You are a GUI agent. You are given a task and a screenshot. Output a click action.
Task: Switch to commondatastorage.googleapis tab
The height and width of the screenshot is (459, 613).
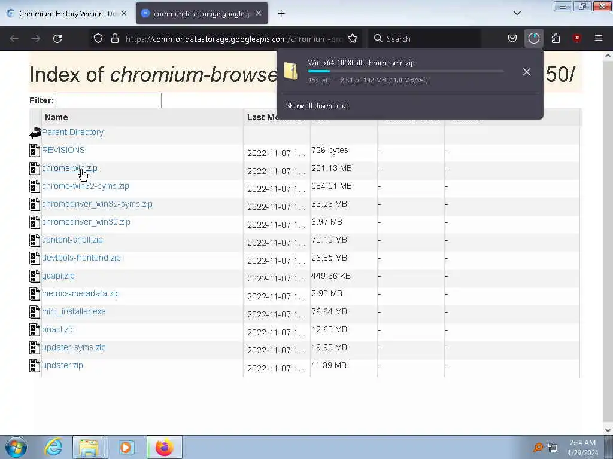pos(202,14)
